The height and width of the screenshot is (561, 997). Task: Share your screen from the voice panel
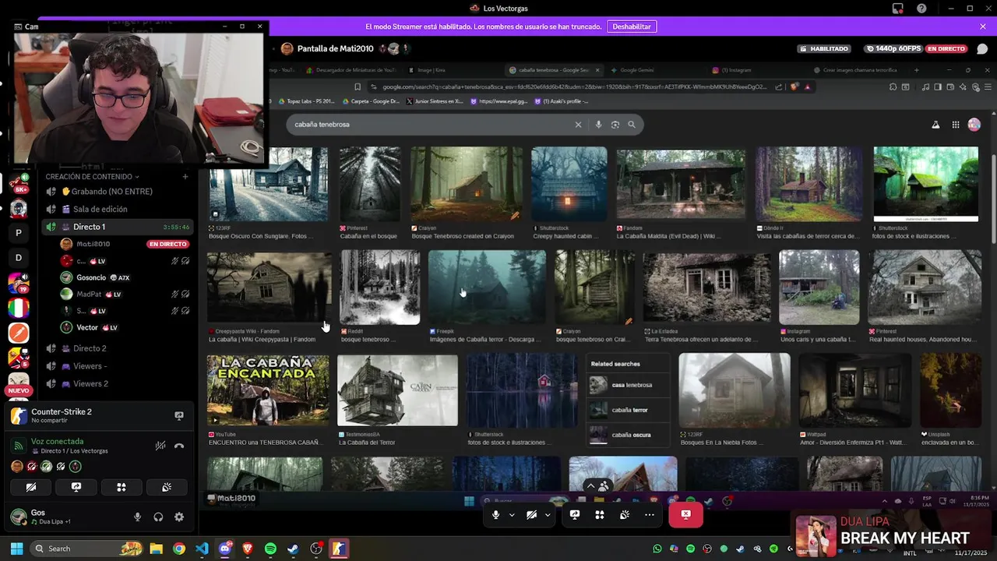[x=76, y=487]
